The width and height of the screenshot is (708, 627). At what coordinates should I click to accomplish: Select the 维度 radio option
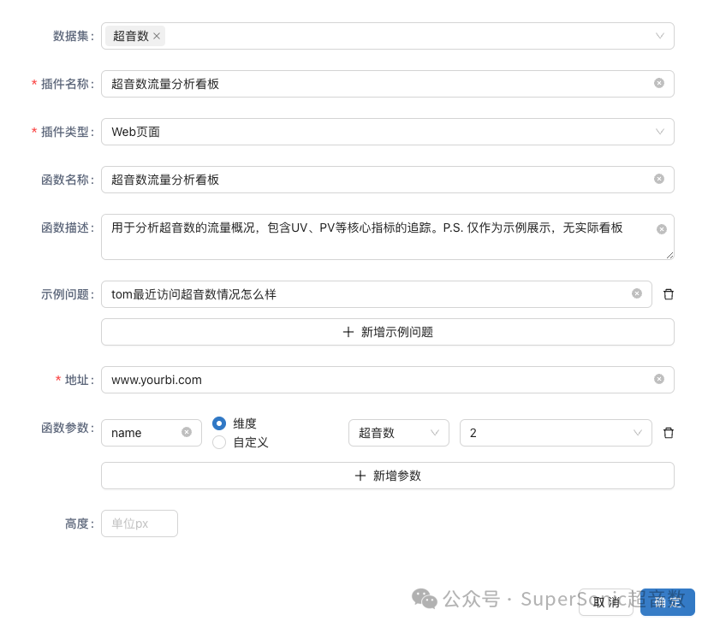(x=219, y=423)
